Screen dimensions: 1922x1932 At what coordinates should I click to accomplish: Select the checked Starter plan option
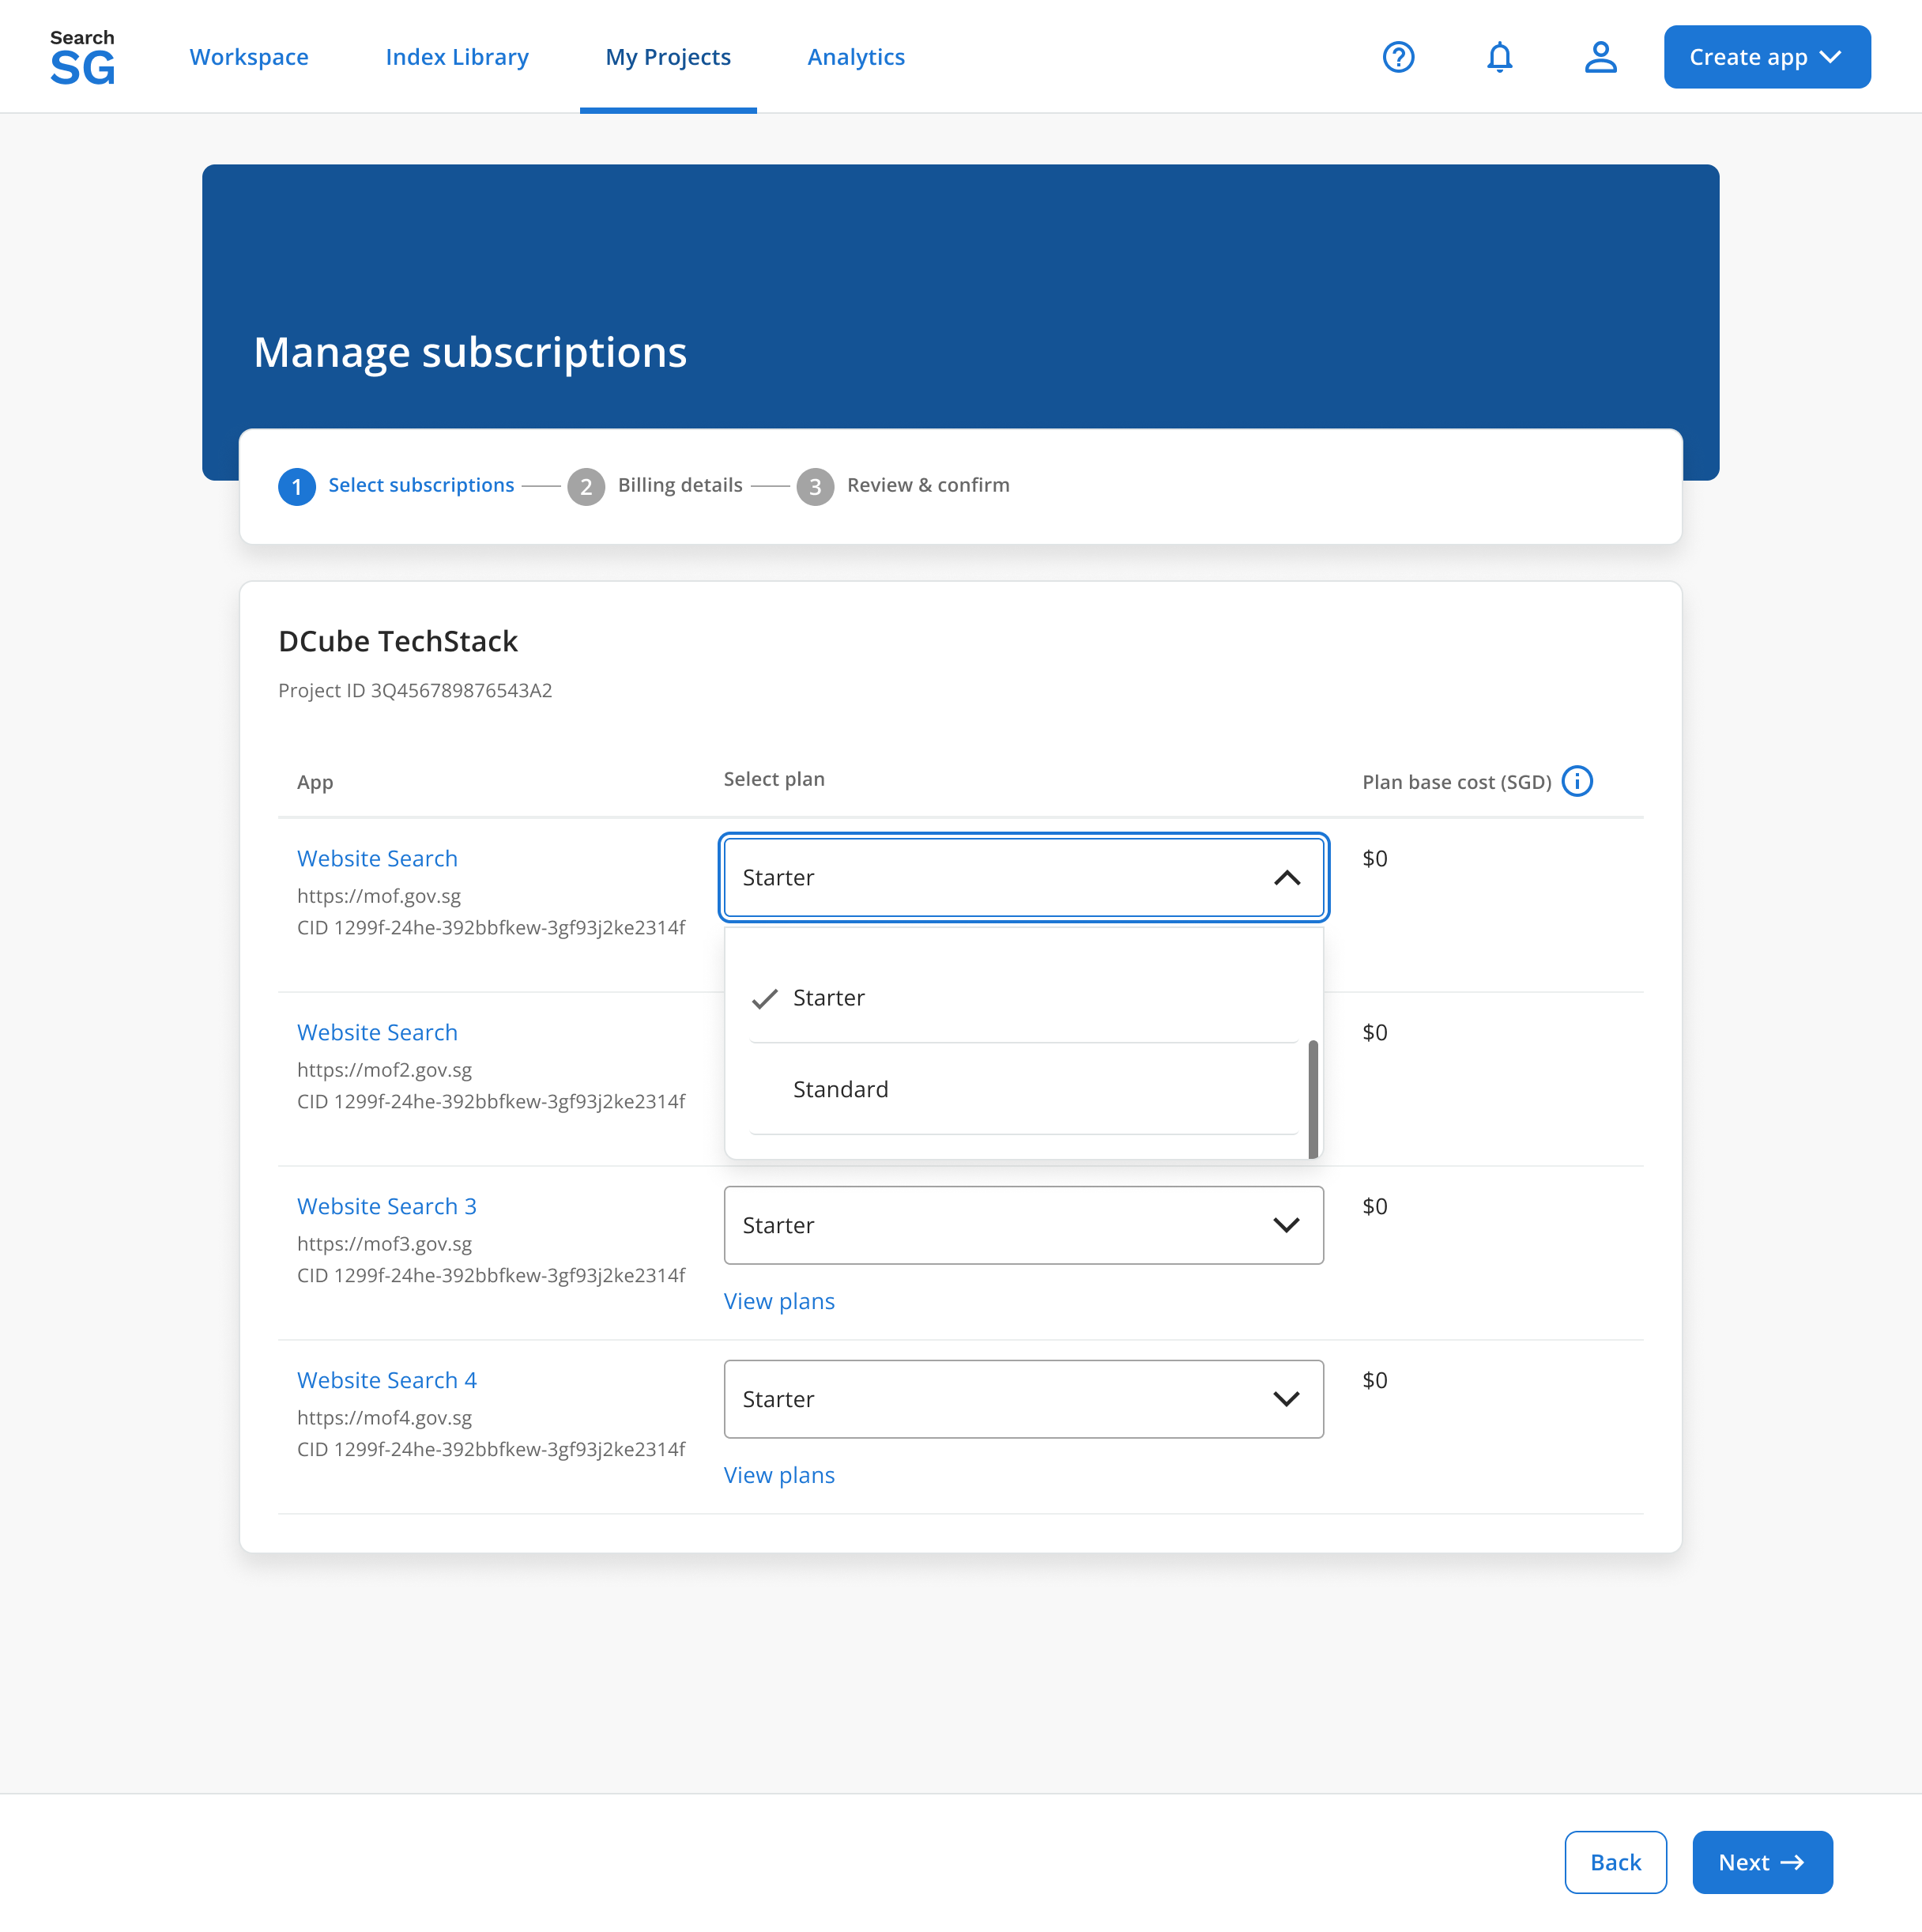[1023, 998]
